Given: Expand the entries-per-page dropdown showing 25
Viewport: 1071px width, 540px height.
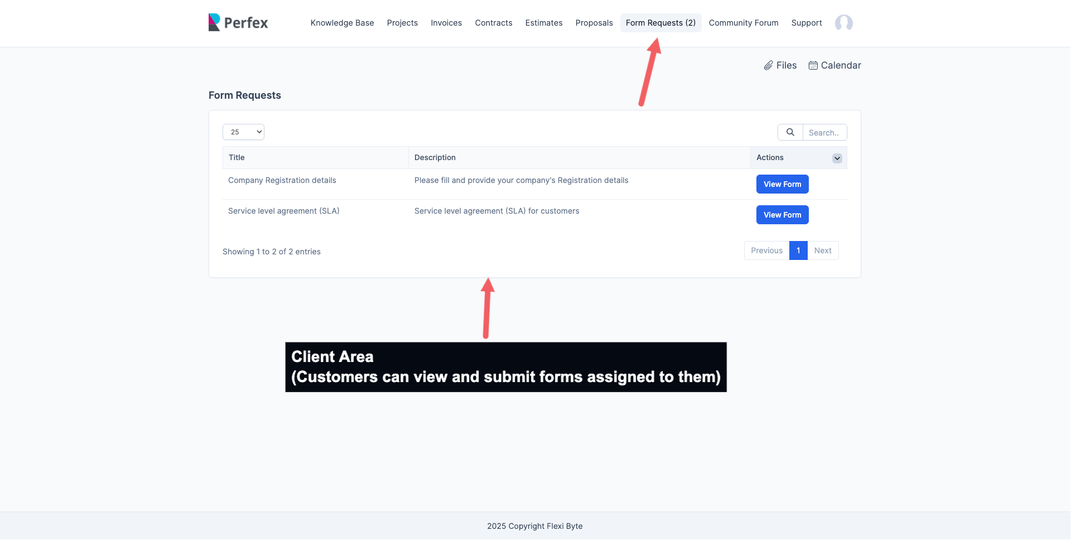Looking at the screenshot, I should tap(243, 132).
